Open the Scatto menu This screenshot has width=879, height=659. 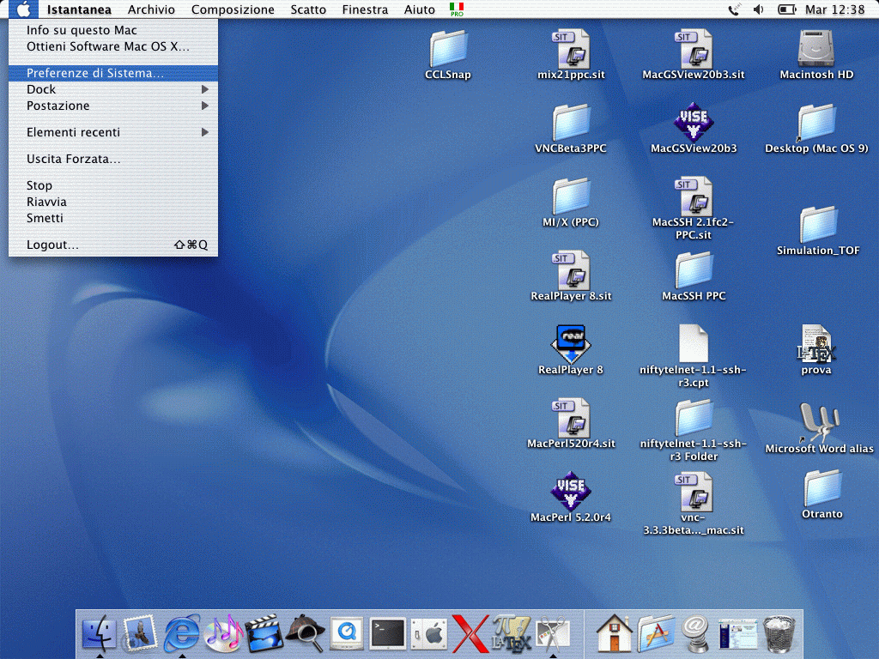click(308, 9)
